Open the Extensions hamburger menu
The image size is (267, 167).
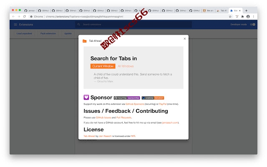pyautogui.click(x=15, y=25)
